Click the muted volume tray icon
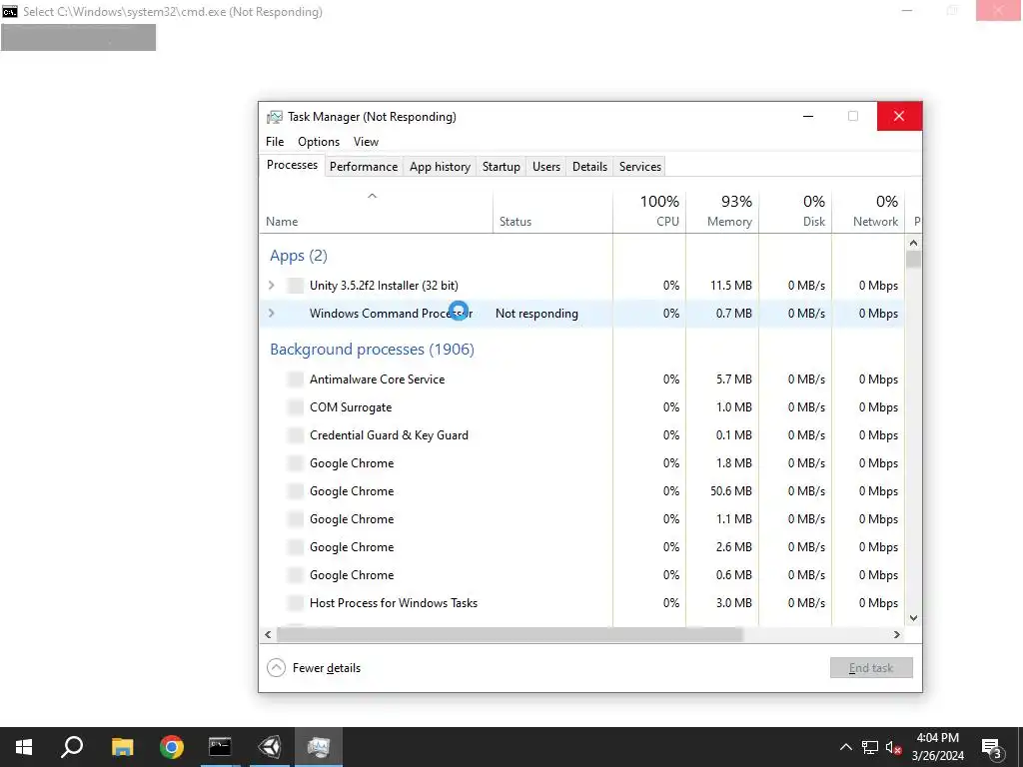 893,747
